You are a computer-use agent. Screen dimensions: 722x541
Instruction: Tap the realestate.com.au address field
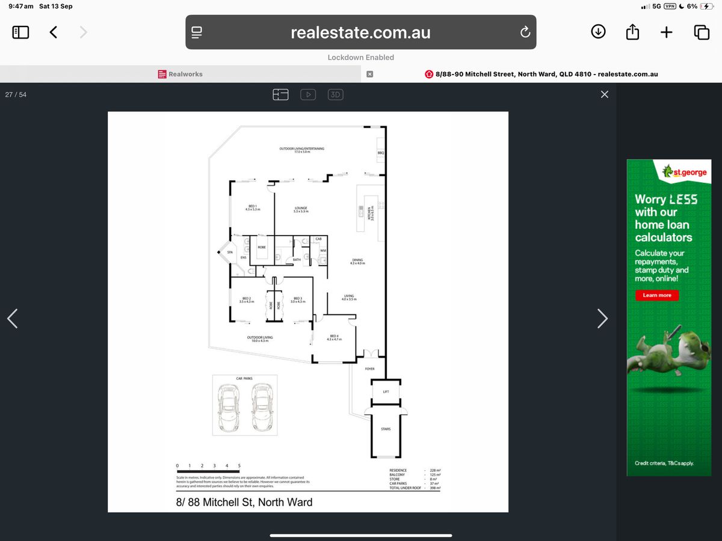click(x=360, y=32)
